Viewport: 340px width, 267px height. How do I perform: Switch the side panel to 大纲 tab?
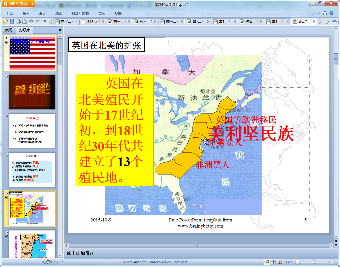(x=9, y=30)
